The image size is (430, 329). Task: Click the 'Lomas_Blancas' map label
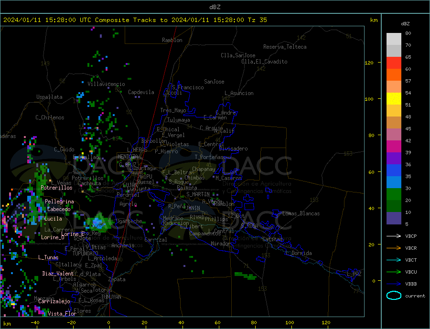point(301,213)
